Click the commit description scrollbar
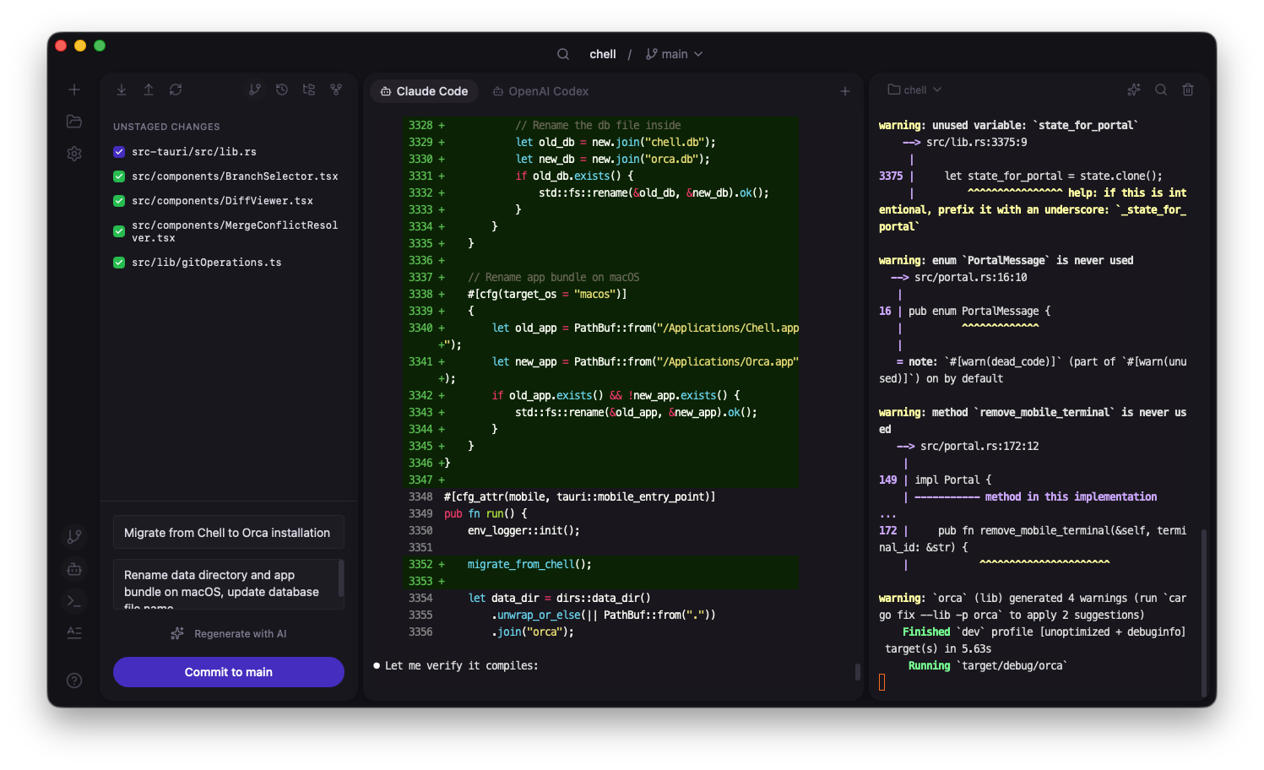1264x770 pixels. click(341, 577)
